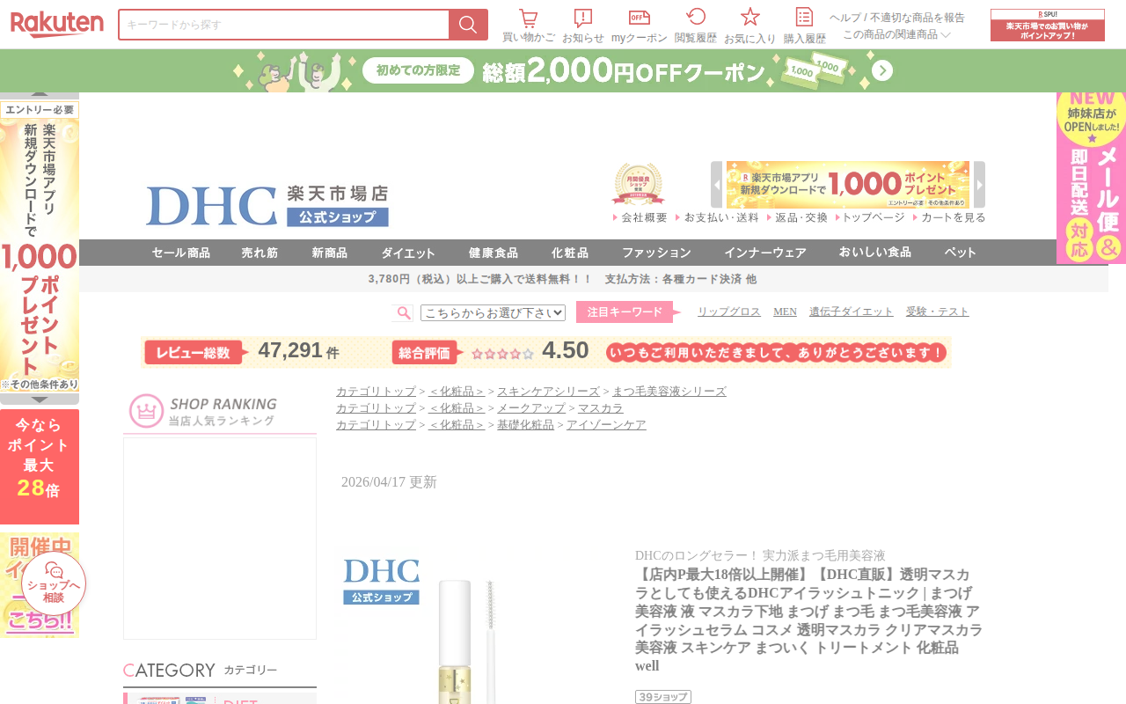The image size is (1126, 704).
Task: View browsing history (閲覧履歴)
Action: click(x=696, y=26)
